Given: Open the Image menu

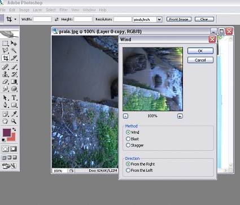Looking at the screenshot, I should click(x=24, y=10).
